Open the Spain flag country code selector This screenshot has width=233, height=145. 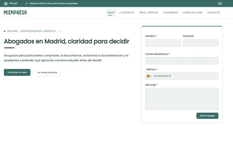pyautogui.click(x=149, y=76)
